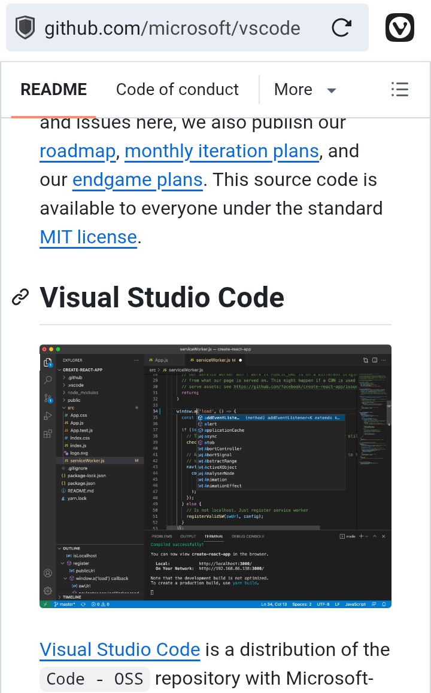Open the Code of conduct tab

tap(177, 90)
